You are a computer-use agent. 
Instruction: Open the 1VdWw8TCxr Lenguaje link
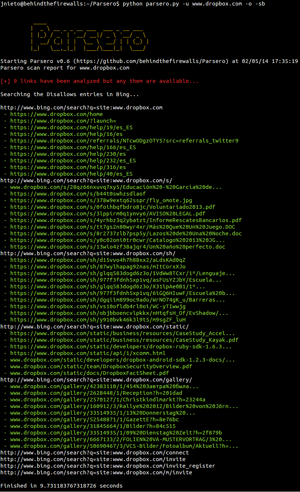pyautogui.click(x=123, y=273)
